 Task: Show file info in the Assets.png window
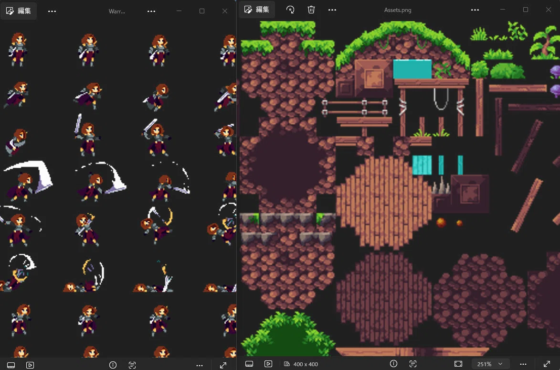tap(393, 364)
